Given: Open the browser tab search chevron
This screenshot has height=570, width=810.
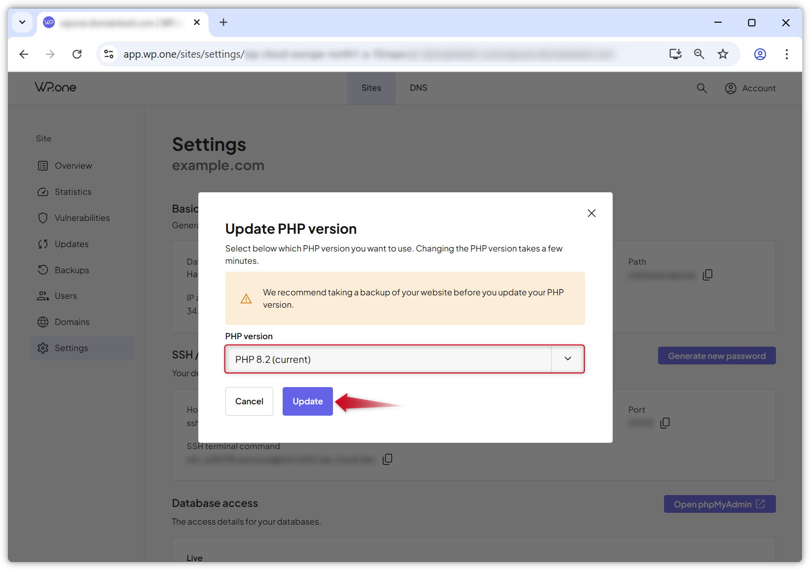Looking at the screenshot, I should (x=22, y=22).
